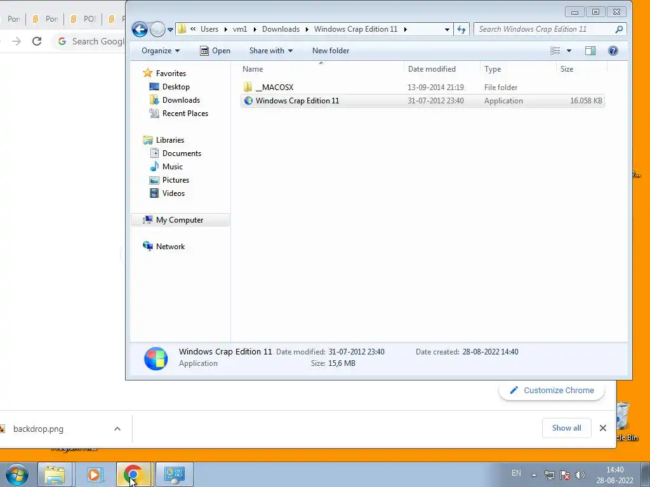Click Windows Crap Edition 11 breadcrumb segment
Screen dimensions: 650x487
355,29
